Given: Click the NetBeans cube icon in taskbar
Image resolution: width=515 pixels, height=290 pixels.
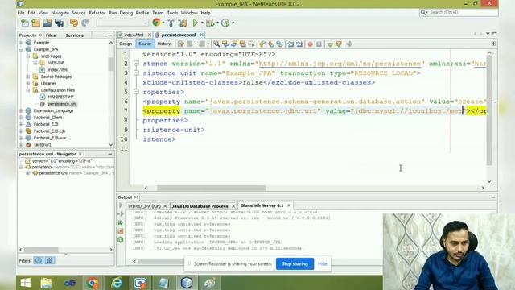Looking at the screenshot, I should click(187, 283).
